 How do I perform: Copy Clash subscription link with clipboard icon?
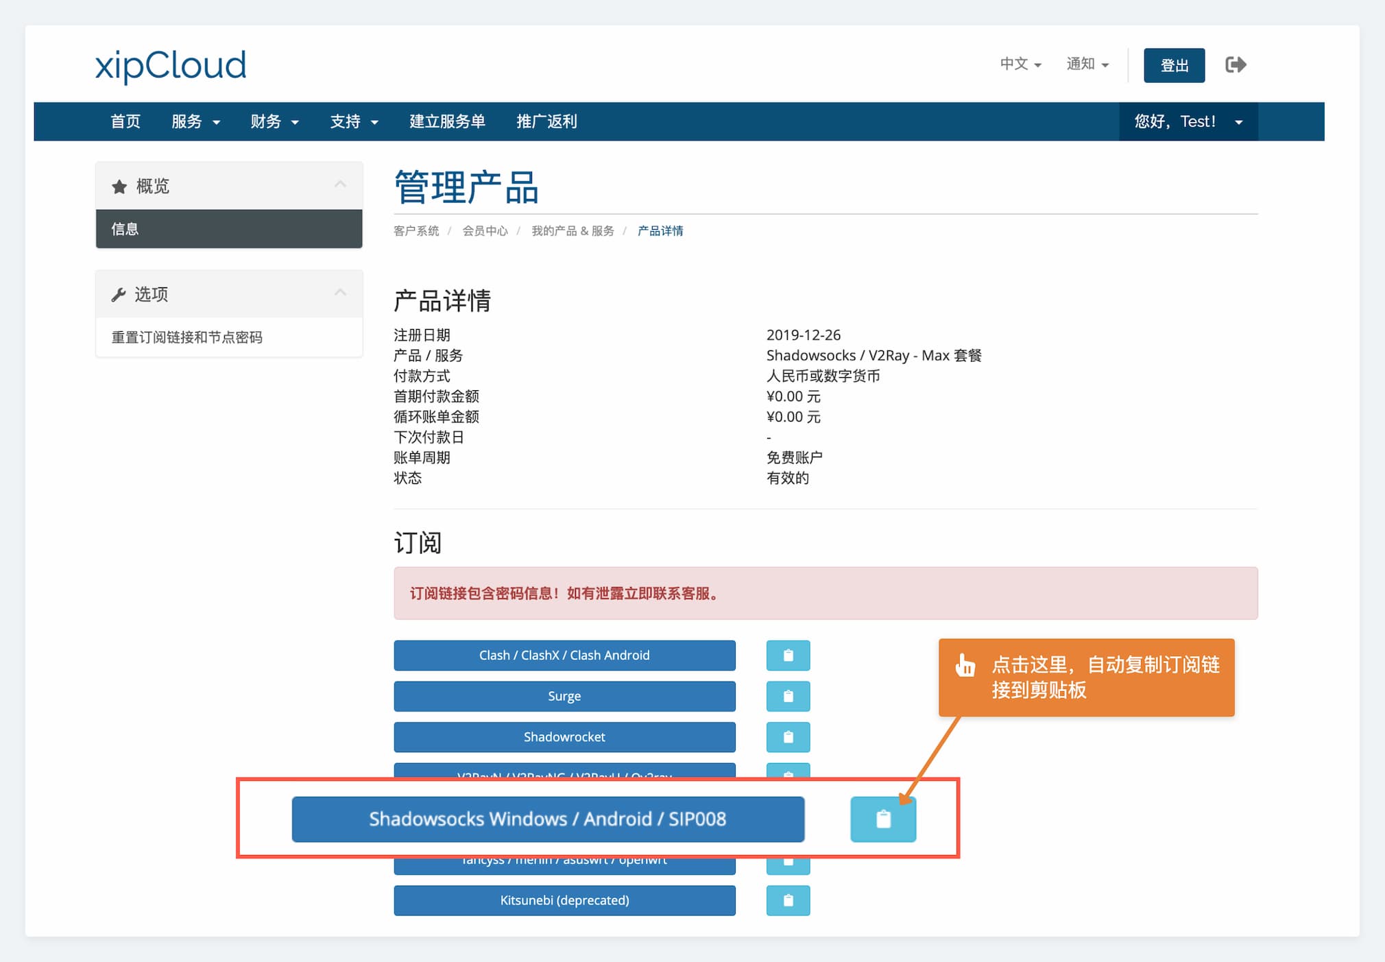[788, 656]
